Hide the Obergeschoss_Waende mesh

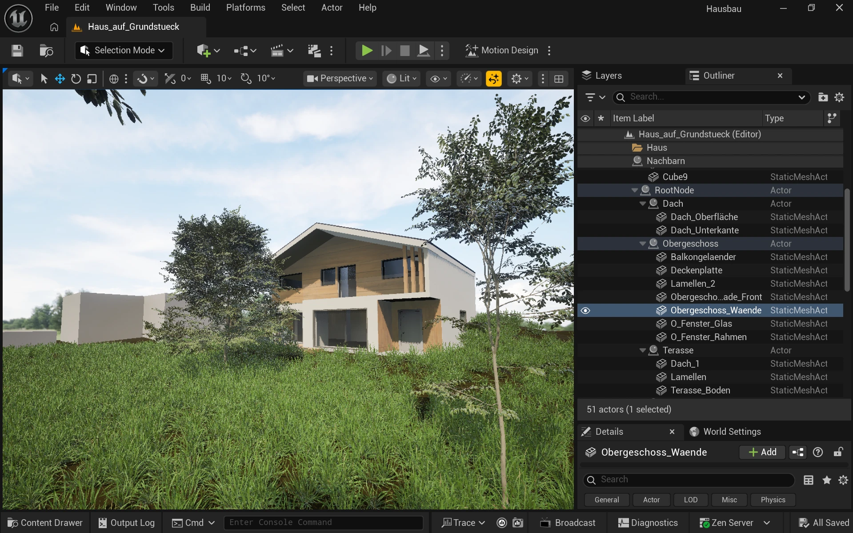click(585, 310)
